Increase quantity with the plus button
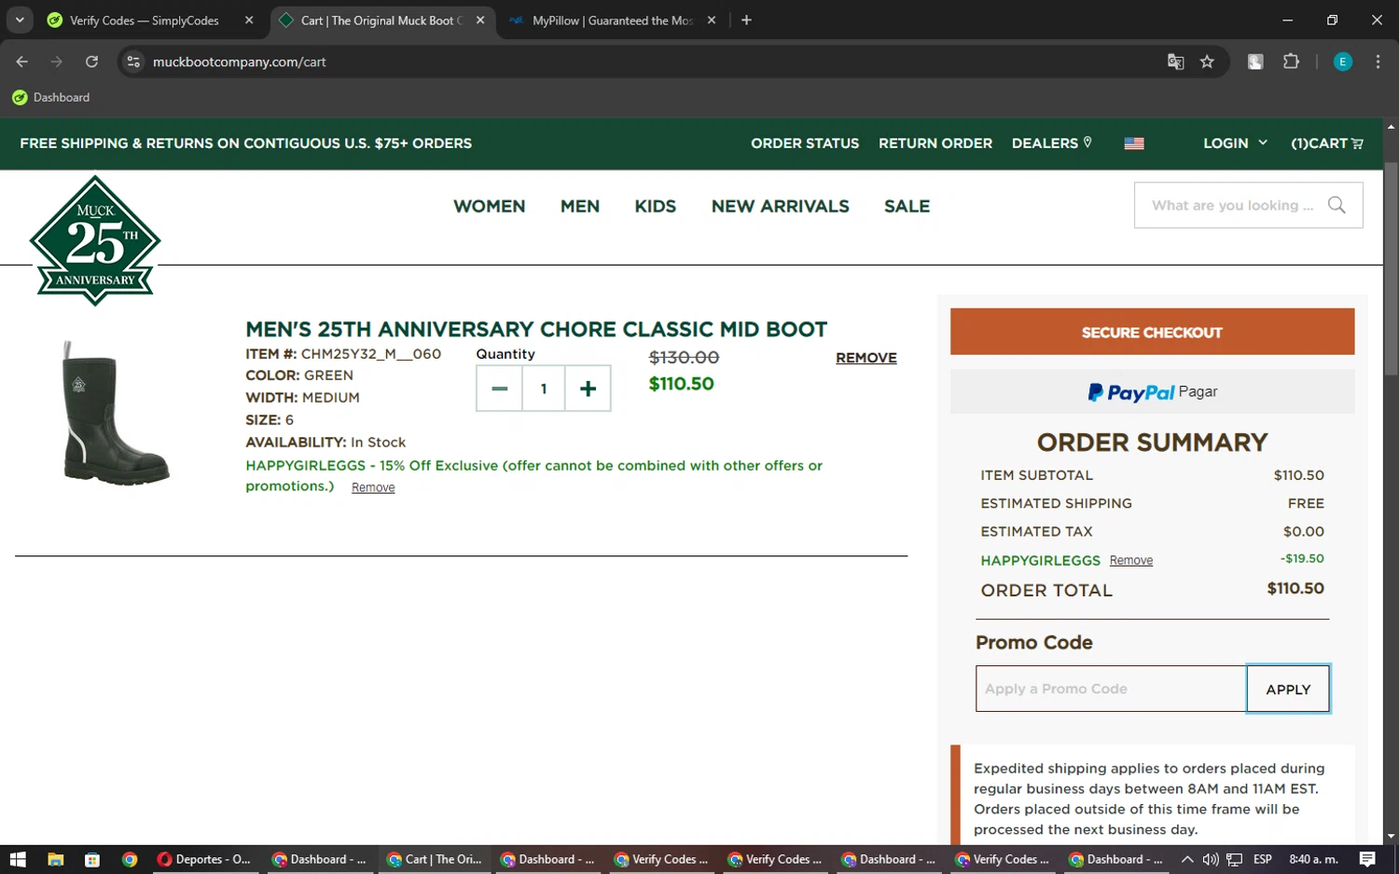 tap(588, 389)
